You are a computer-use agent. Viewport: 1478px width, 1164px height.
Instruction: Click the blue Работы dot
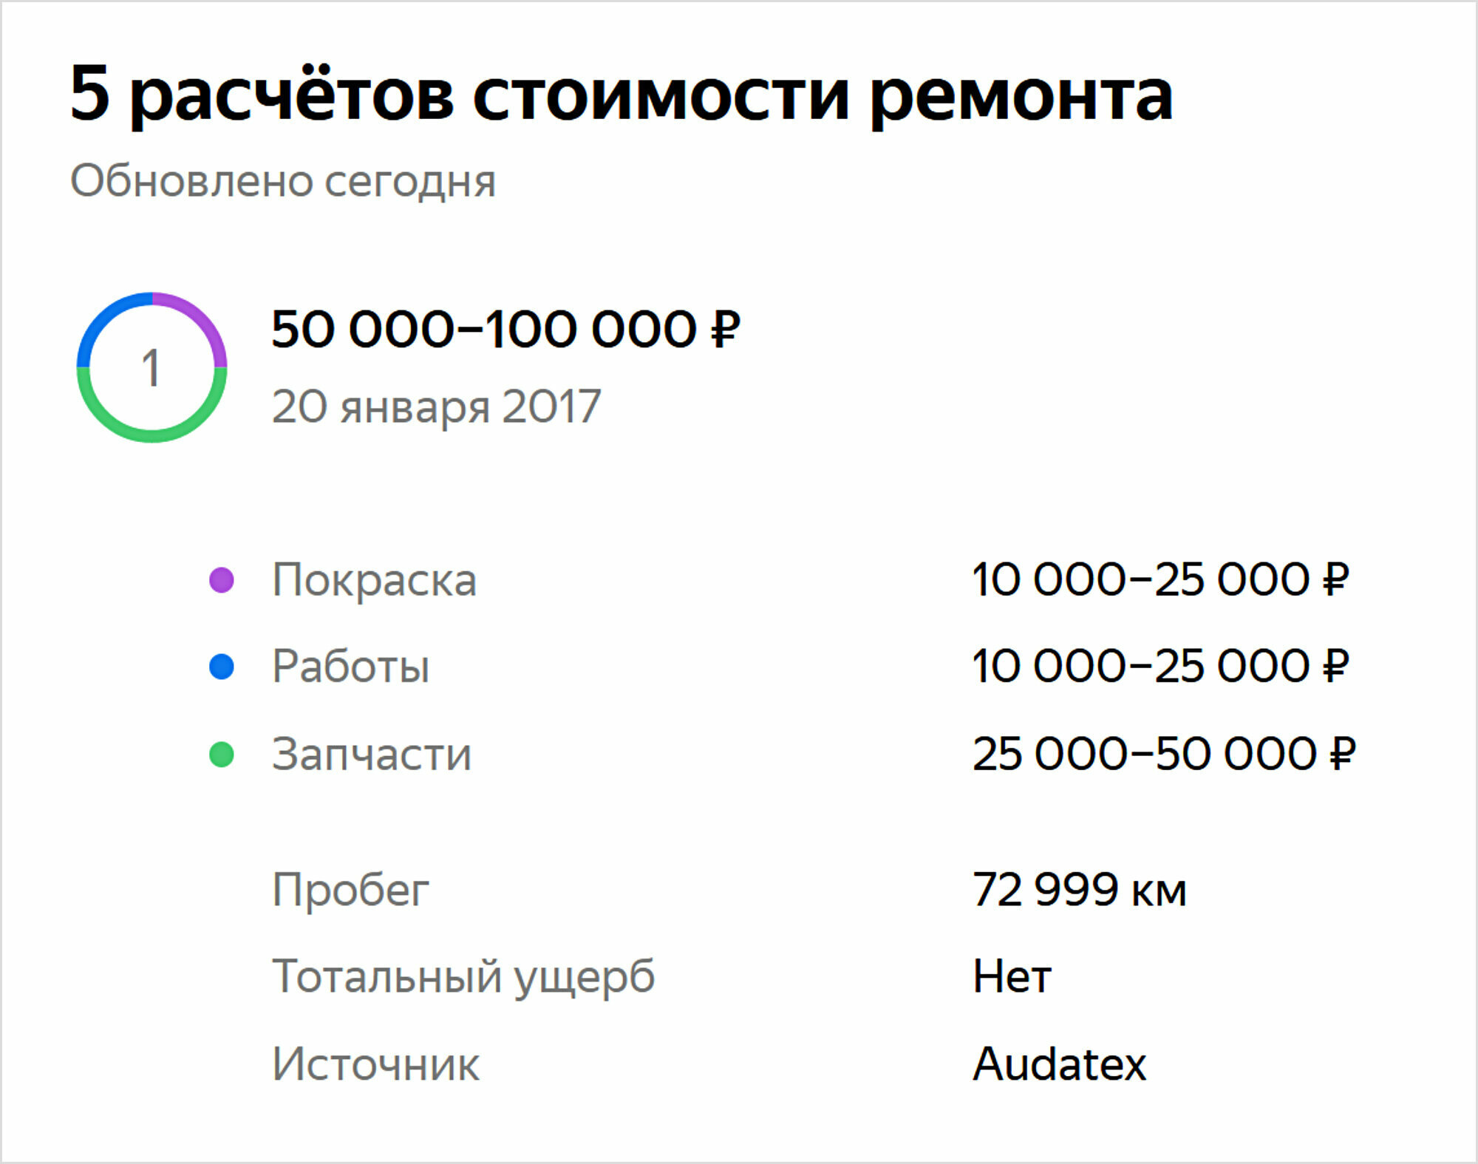(222, 667)
